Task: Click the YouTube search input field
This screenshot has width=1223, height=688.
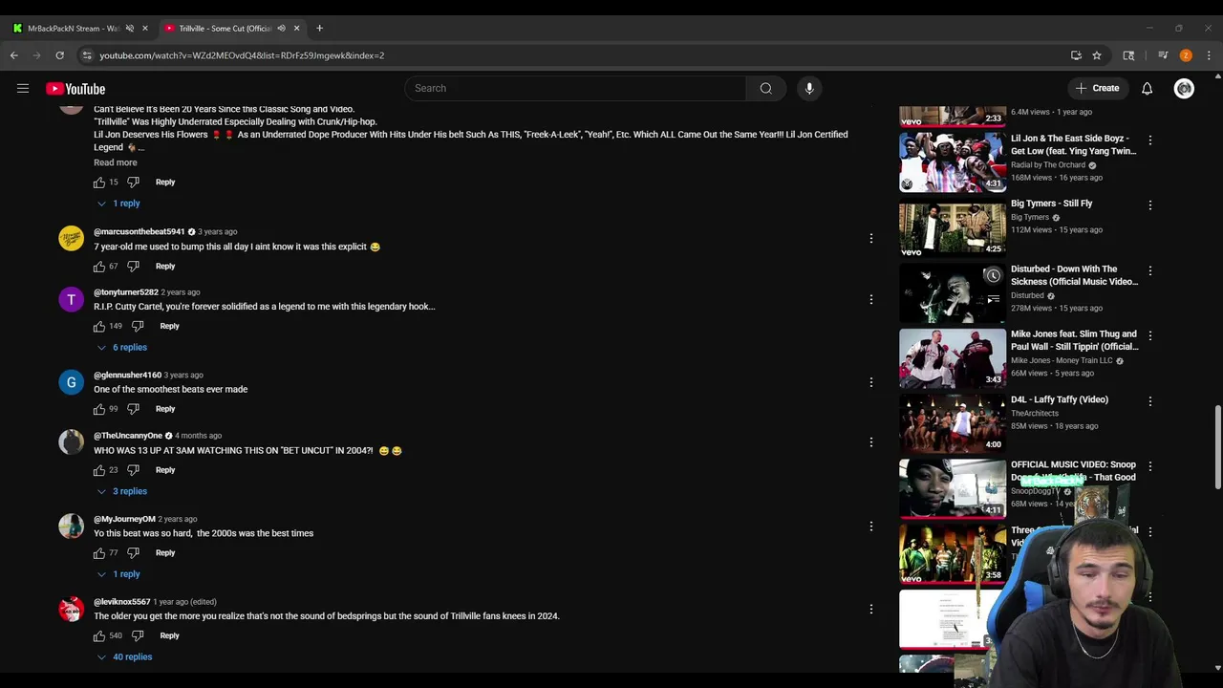Action: tap(575, 88)
